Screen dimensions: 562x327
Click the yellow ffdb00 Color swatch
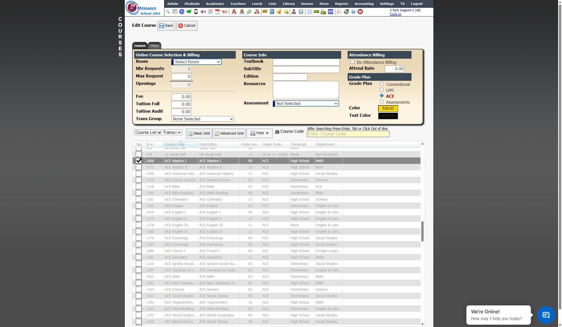(388, 108)
